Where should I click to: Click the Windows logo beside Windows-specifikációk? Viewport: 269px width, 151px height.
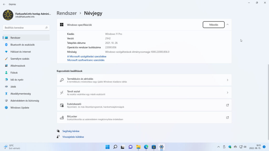point(62,25)
